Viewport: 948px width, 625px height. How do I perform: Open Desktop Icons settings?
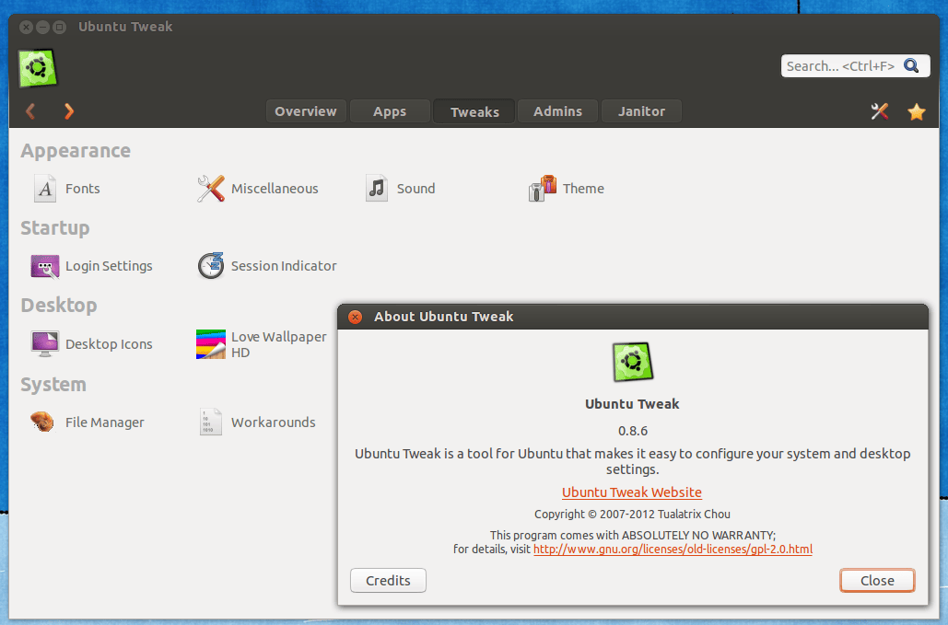[x=44, y=343]
